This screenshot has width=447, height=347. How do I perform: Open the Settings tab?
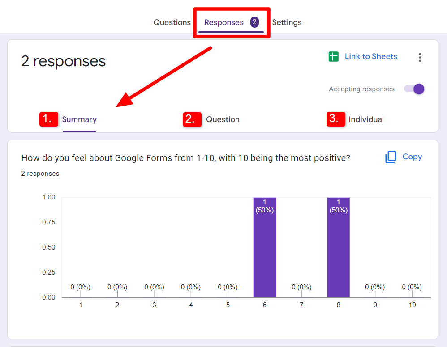[x=287, y=22]
